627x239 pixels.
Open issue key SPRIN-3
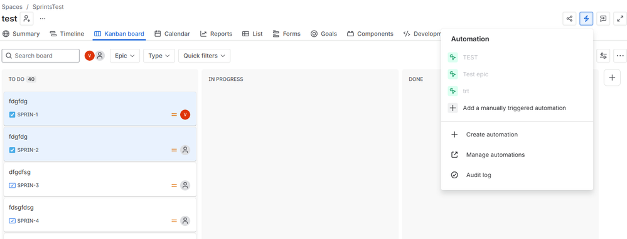28,186
